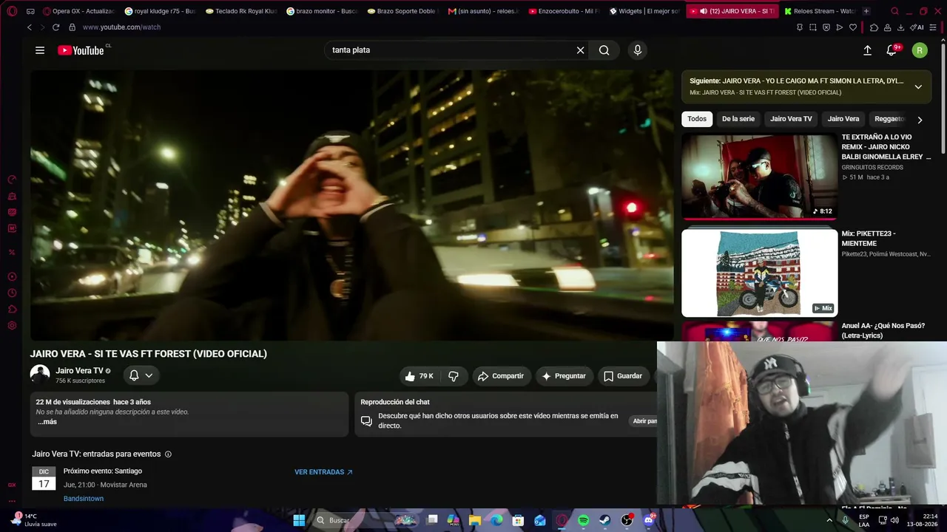Open the Opera GX Corner sidebar icon
Viewport: 947px width, 532px height.
click(x=12, y=485)
